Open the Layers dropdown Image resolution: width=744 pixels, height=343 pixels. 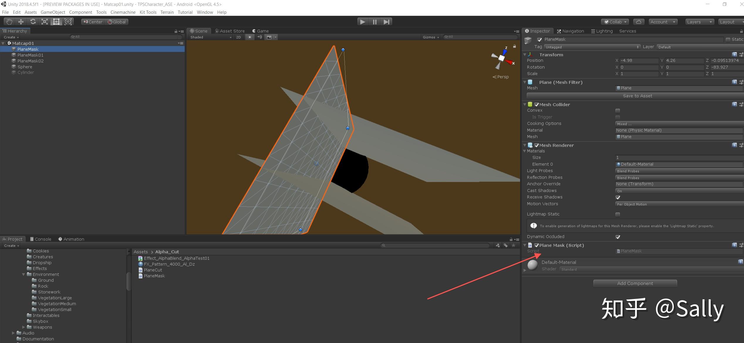pyautogui.click(x=699, y=22)
